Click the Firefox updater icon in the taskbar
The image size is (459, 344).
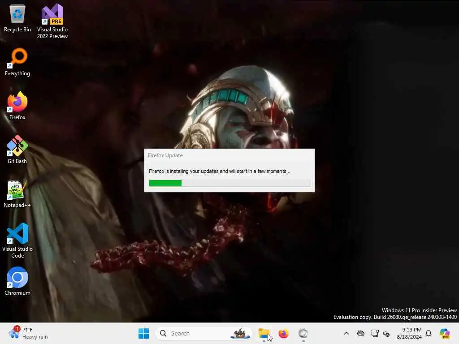[303, 333]
